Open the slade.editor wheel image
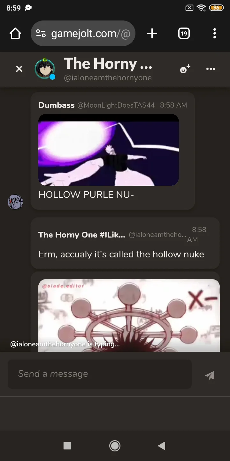Screen dimensions: 230x461 129,315
